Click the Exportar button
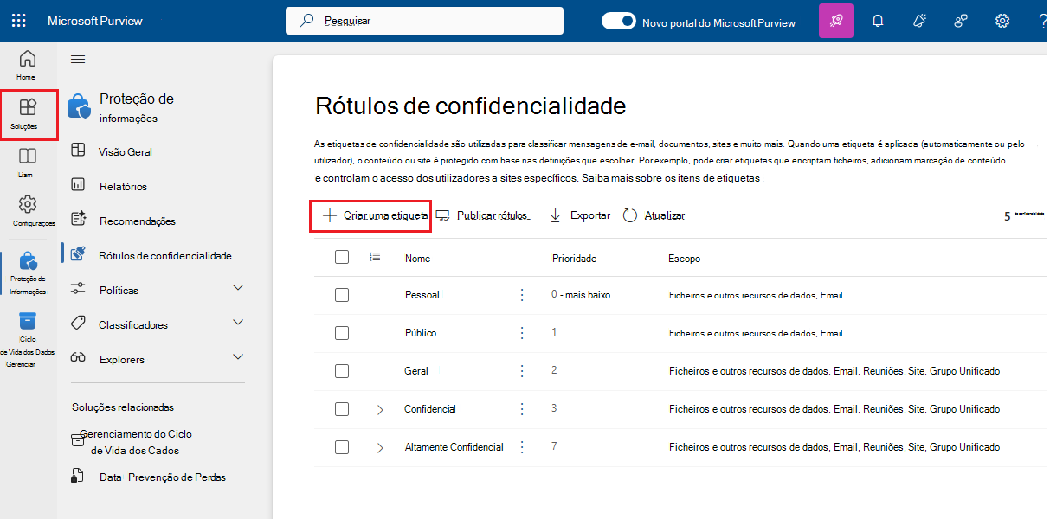The height and width of the screenshot is (519, 1050). click(580, 215)
